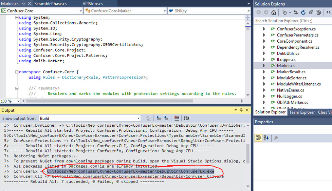This screenshot has width=332, height=191.
Task: Click Alphabetical sort icon in Properties
Action: click(x=266, y=138)
